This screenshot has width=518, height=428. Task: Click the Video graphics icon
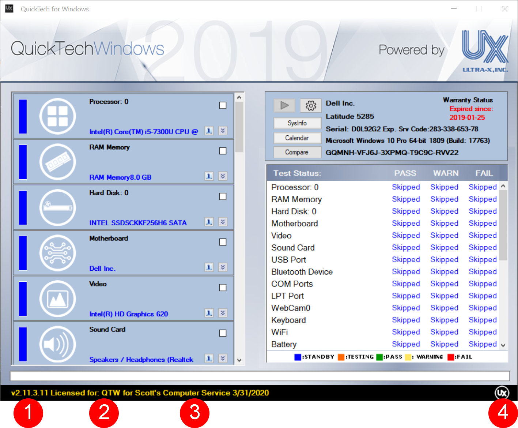point(58,299)
